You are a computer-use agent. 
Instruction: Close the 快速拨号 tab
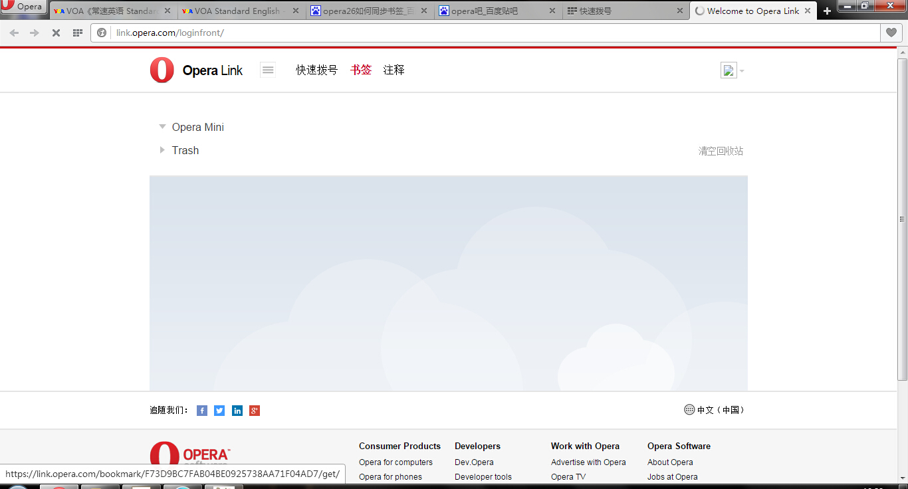(x=679, y=11)
